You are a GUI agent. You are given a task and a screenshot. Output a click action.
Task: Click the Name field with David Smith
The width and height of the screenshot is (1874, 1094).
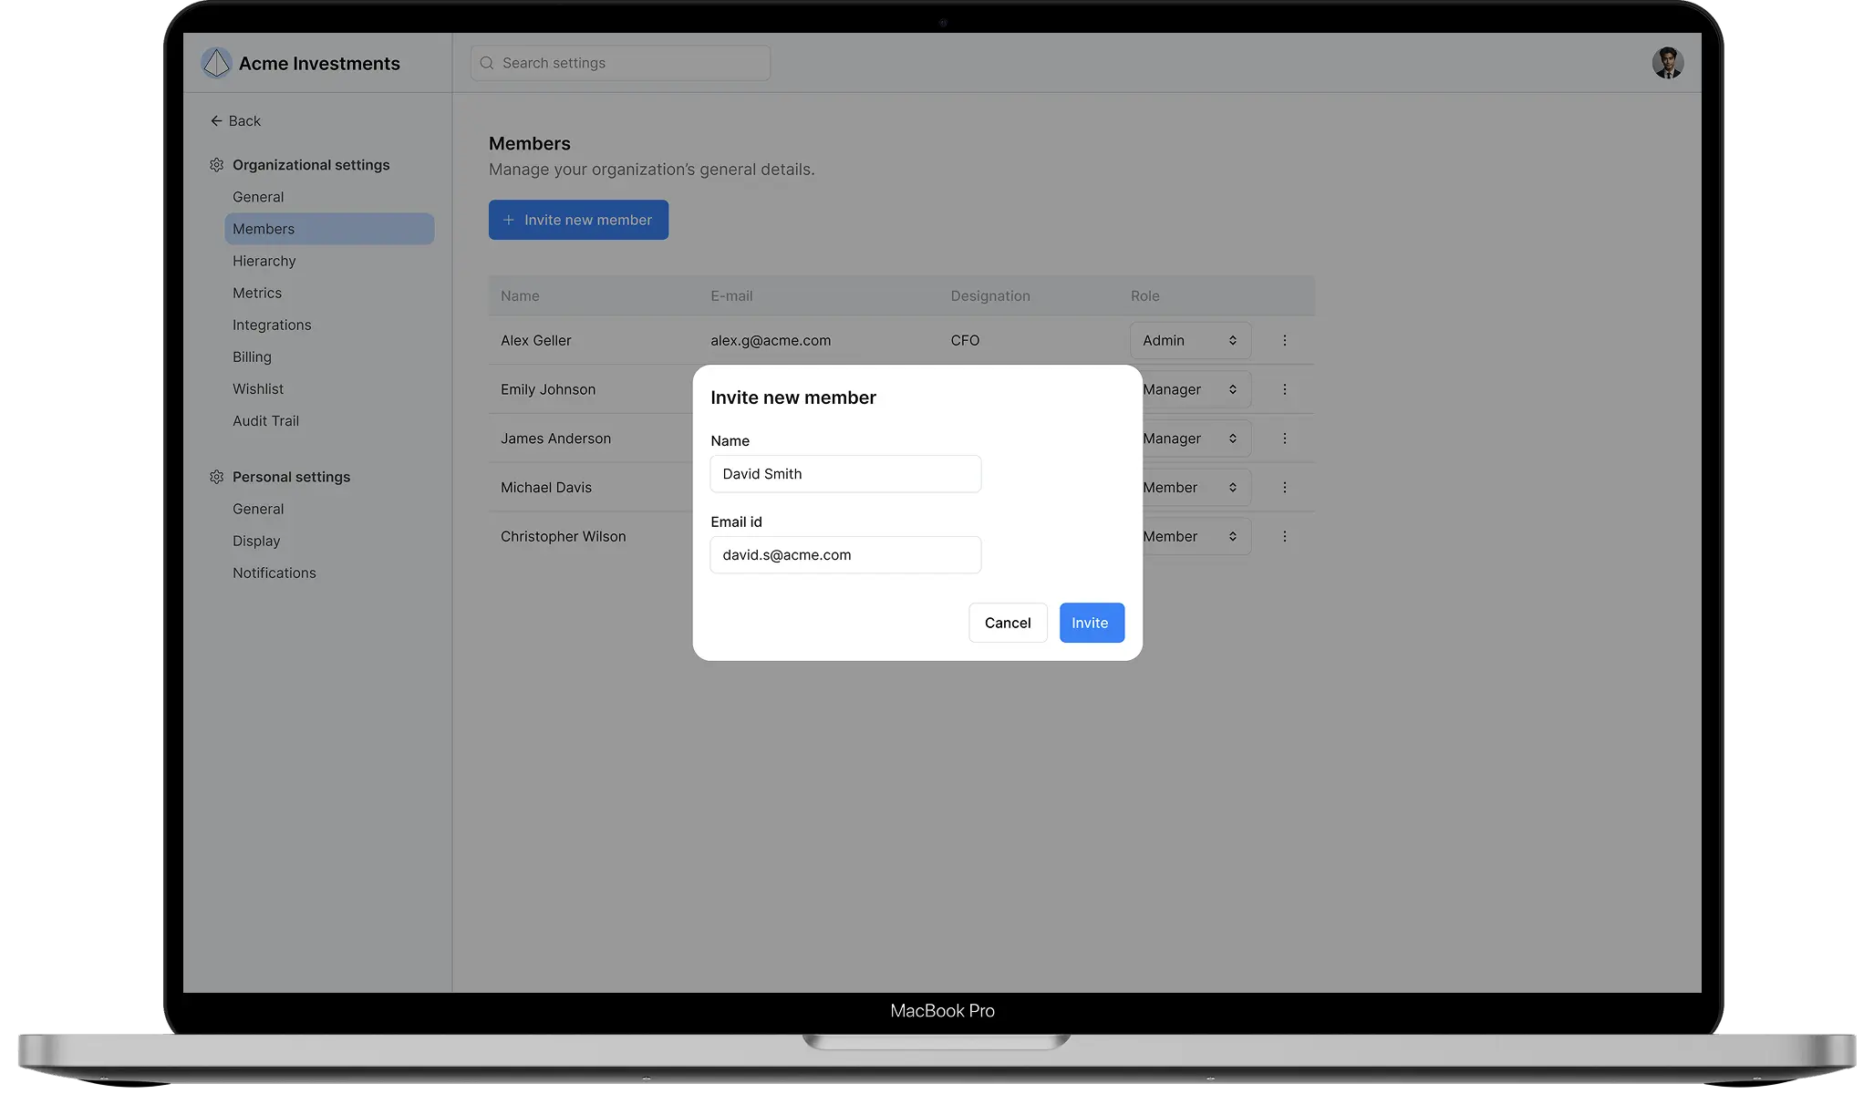tap(845, 474)
